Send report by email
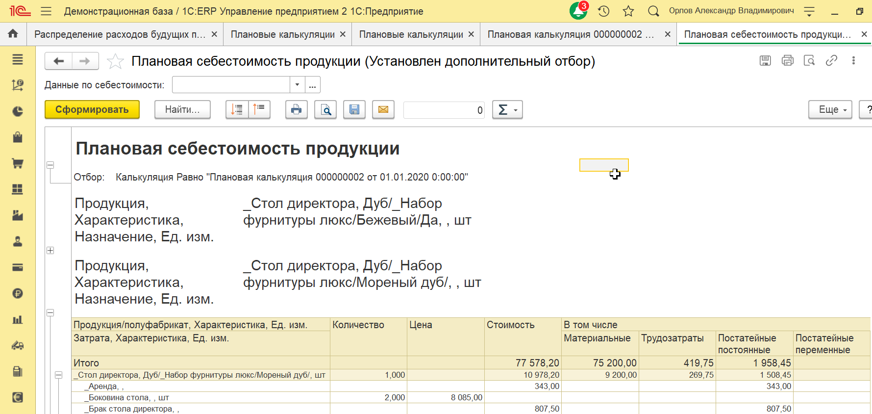Viewport: 872px width, 414px height. (x=383, y=109)
